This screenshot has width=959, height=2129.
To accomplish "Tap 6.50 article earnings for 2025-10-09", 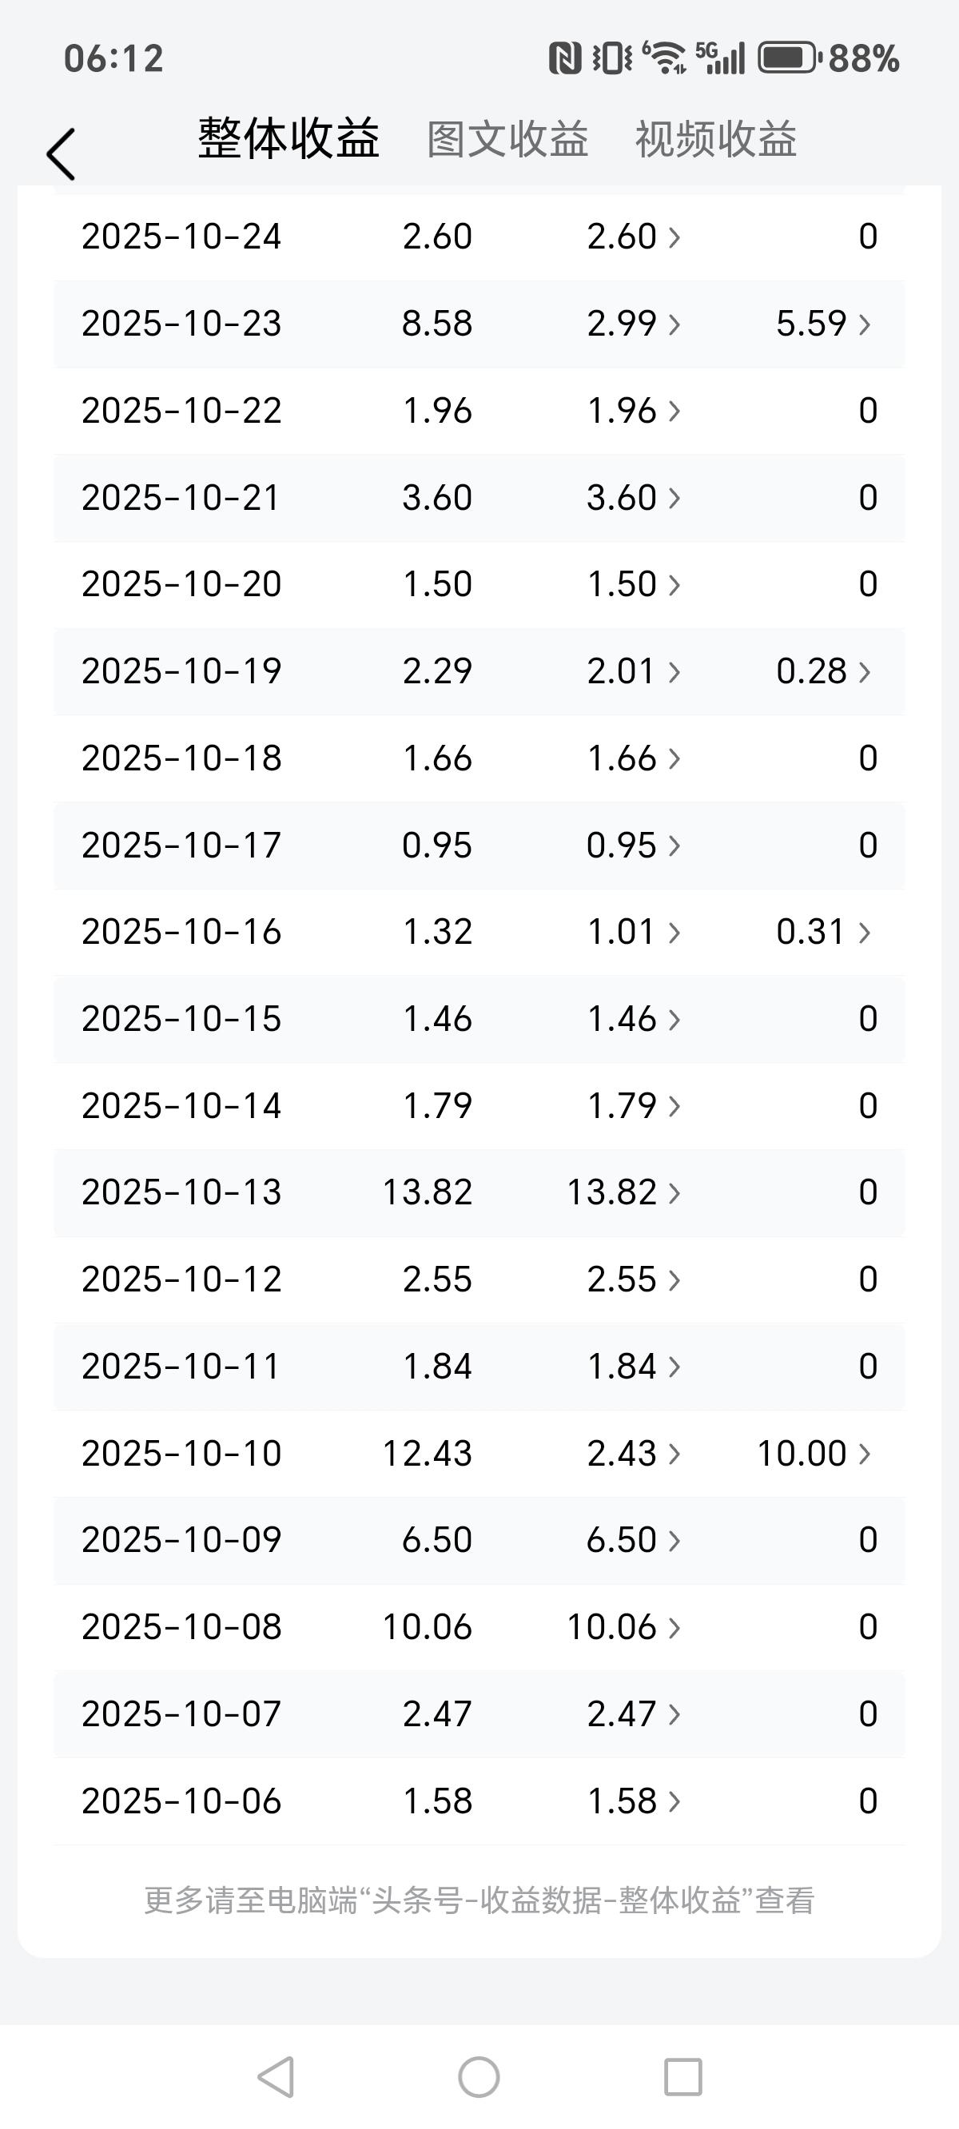I will point(633,1540).
